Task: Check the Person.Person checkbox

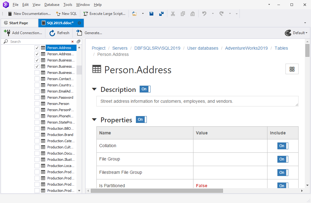Action: pyautogui.click(x=37, y=104)
